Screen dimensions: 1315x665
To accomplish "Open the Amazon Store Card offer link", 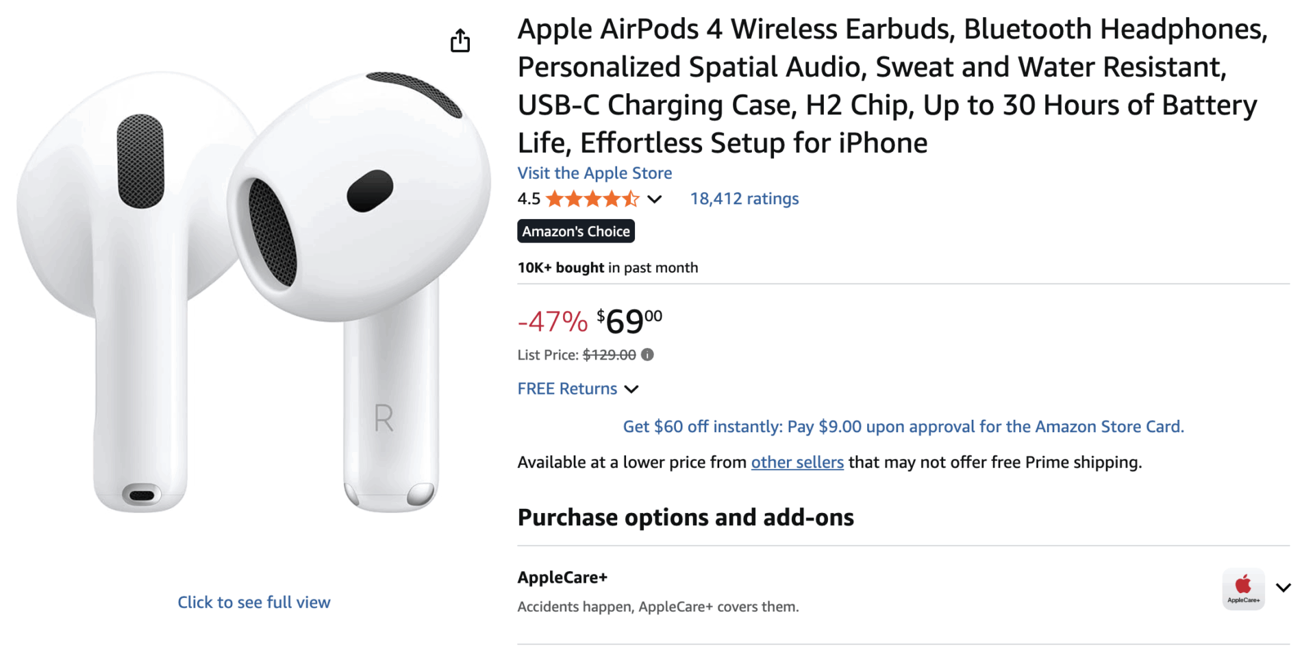I will [904, 426].
